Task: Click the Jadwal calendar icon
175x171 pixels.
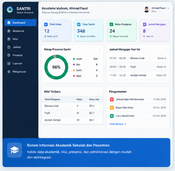Action: pos(9,47)
